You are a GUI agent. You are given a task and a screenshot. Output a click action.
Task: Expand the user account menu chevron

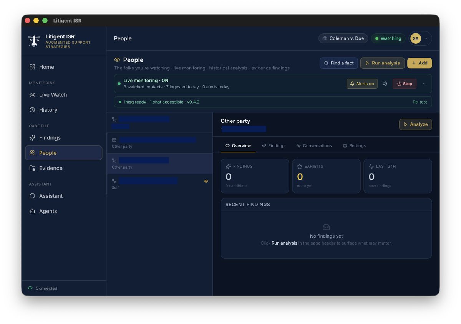click(426, 38)
